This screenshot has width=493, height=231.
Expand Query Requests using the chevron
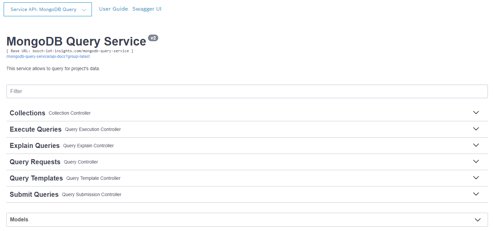pos(476,162)
